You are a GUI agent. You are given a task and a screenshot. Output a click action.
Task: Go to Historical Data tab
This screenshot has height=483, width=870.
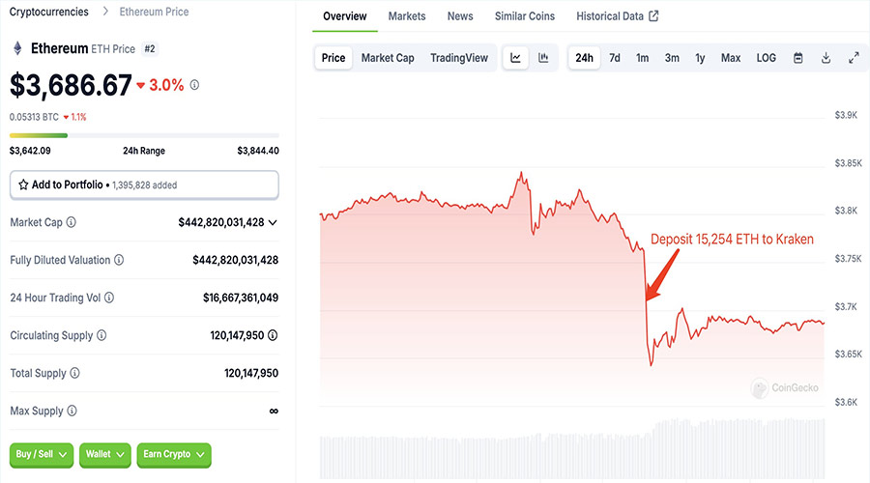coord(617,16)
